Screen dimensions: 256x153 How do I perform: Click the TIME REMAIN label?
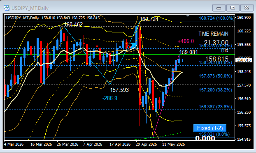pos(213,34)
